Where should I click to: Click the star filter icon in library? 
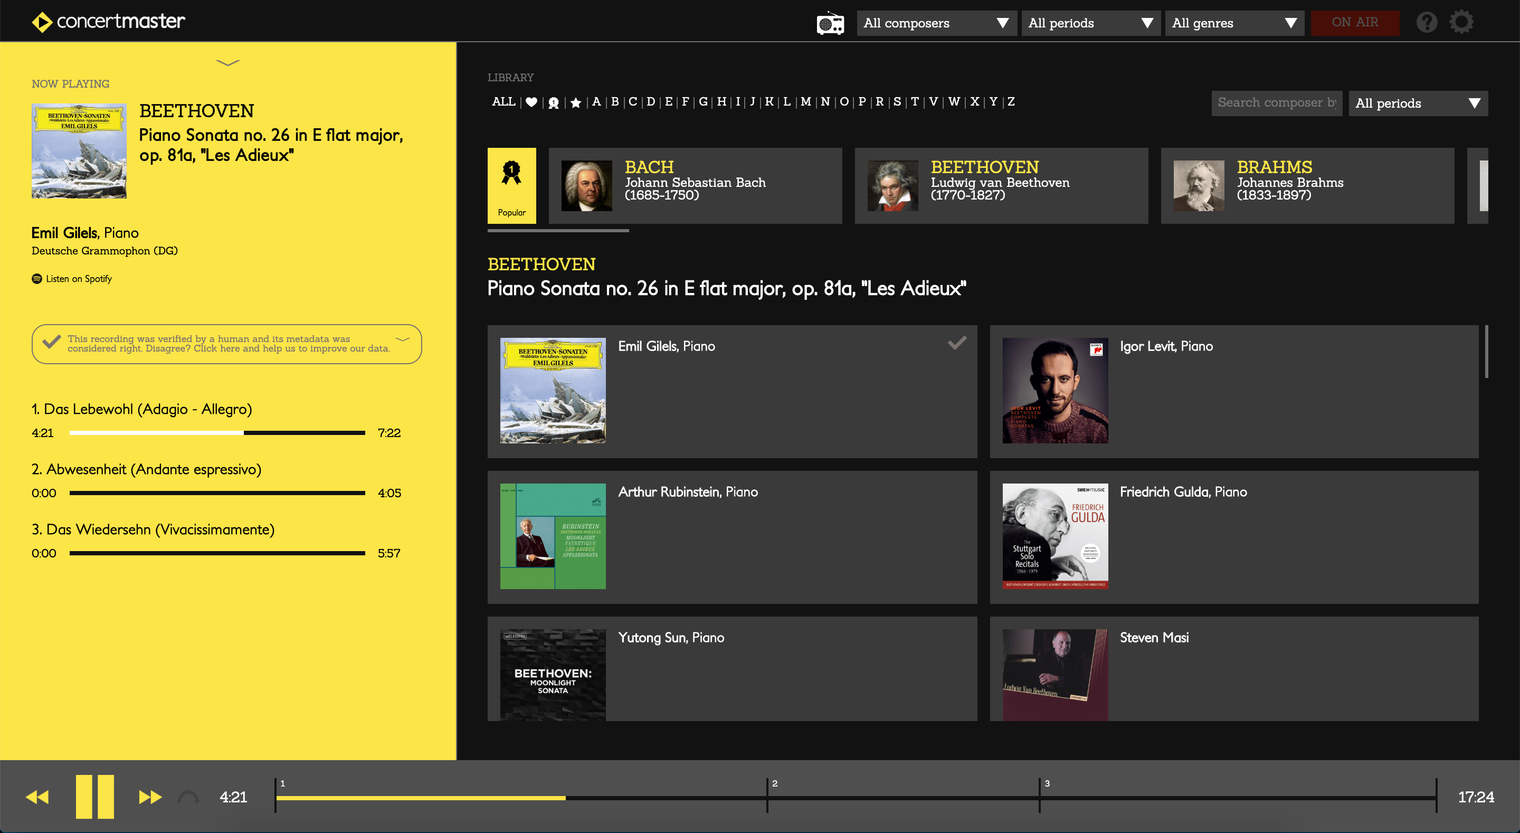(576, 101)
